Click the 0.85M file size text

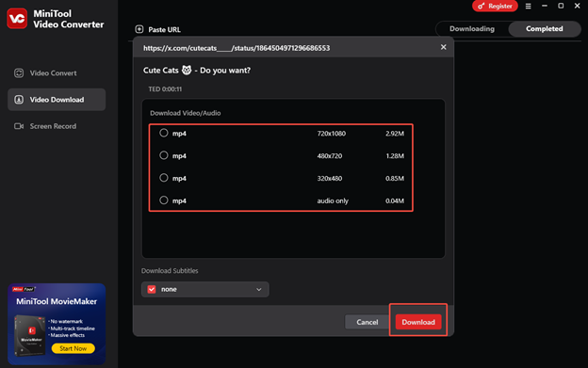395,179
